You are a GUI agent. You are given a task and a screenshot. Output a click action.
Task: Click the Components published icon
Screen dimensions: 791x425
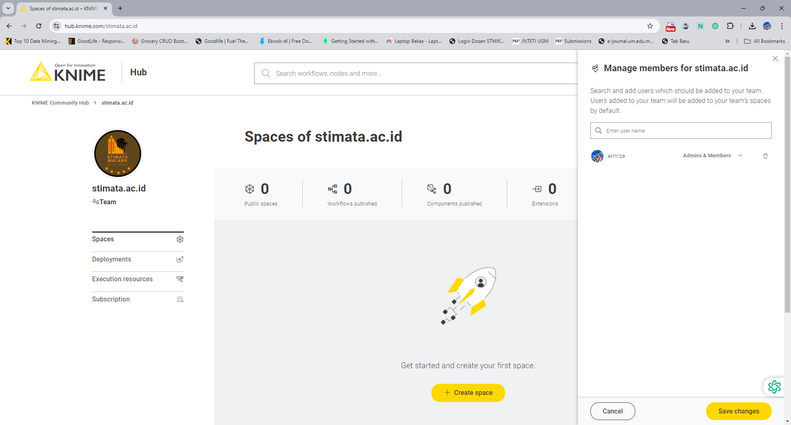pos(432,189)
